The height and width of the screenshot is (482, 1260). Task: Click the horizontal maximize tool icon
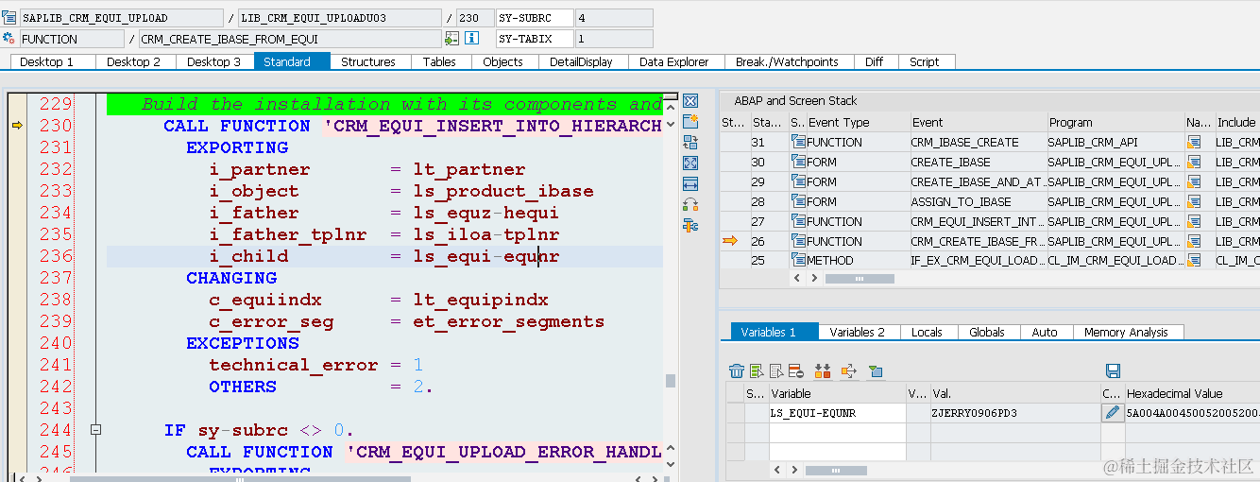pyautogui.click(x=690, y=183)
